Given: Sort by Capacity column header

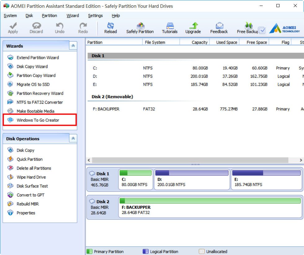Looking at the screenshot, I should coord(195,42).
